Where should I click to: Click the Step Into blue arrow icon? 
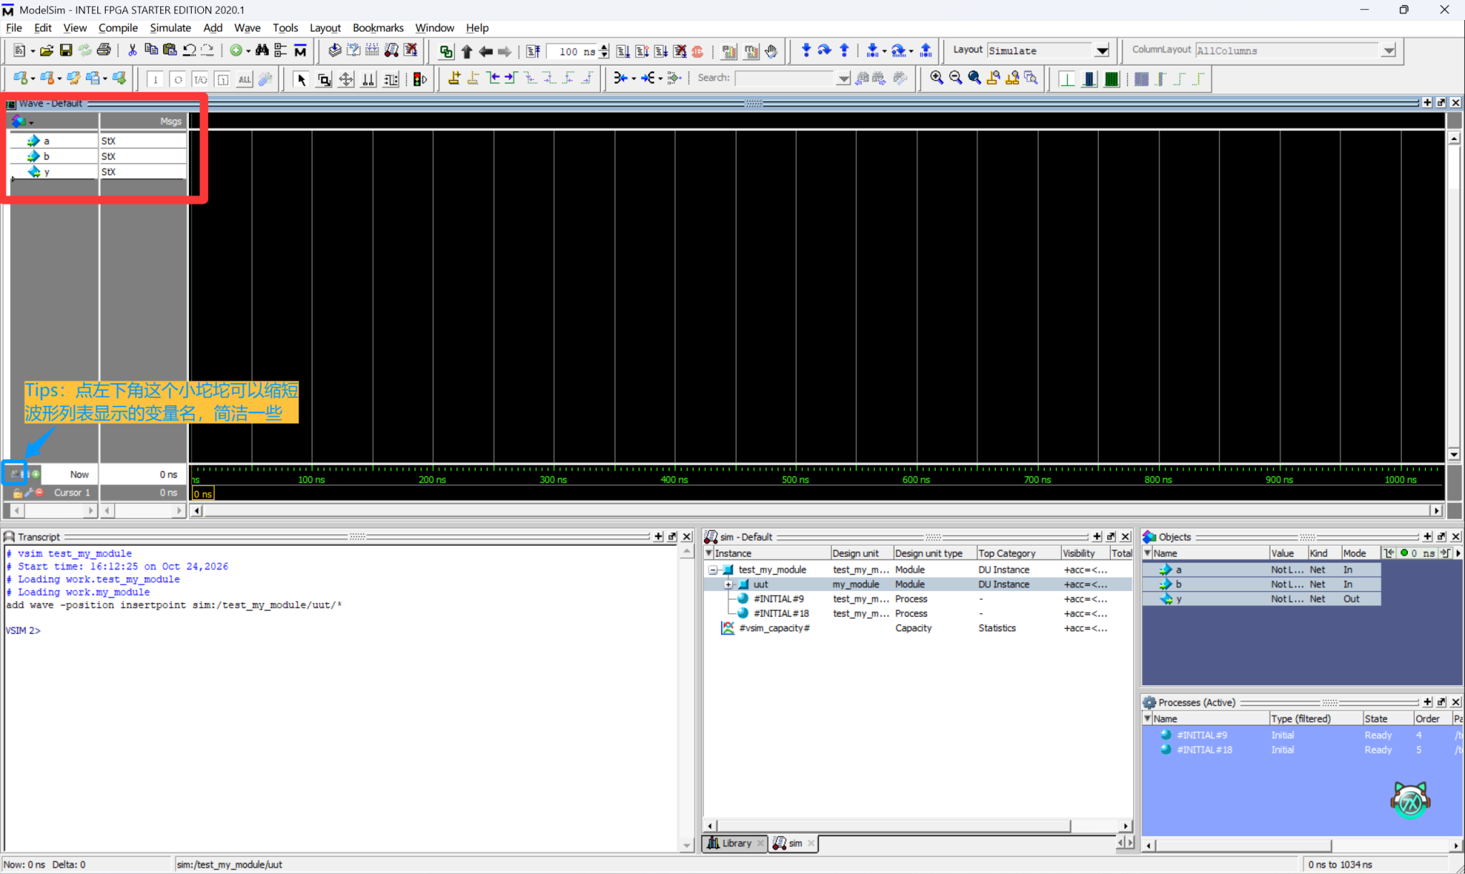(806, 51)
